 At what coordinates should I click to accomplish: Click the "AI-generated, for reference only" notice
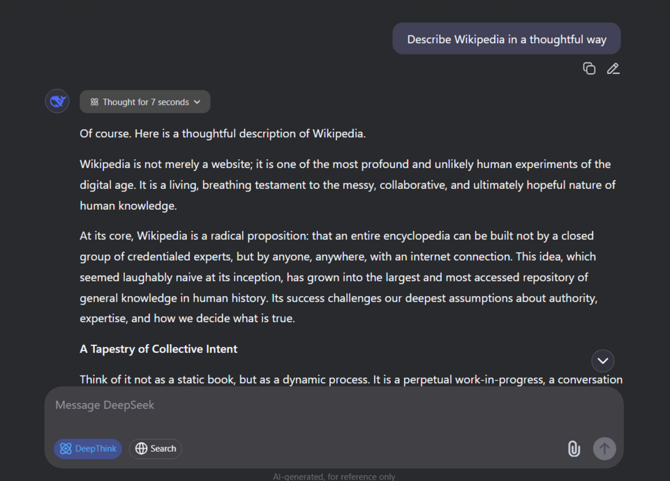click(334, 477)
